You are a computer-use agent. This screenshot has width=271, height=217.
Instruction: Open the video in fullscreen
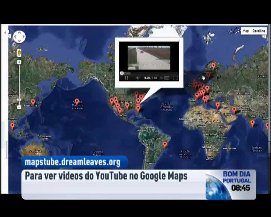(175, 78)
